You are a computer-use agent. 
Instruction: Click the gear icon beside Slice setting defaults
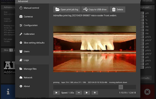point(21,43)
